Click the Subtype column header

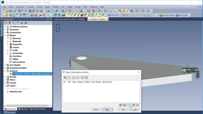[x=80, y=82]
